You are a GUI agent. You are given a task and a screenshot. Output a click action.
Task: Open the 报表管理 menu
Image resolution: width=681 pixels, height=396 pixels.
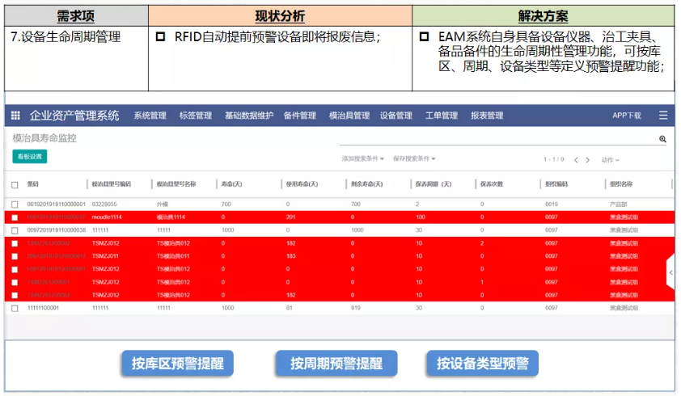pos(487,116)
